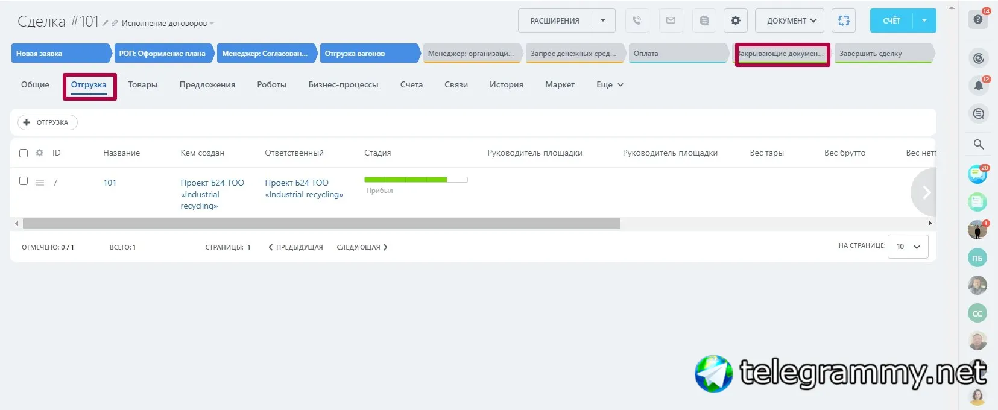The width and height of the screenshot is (998, 410).
Task: Expand Расширения dropdown arrow
Action: click(603, 20)
